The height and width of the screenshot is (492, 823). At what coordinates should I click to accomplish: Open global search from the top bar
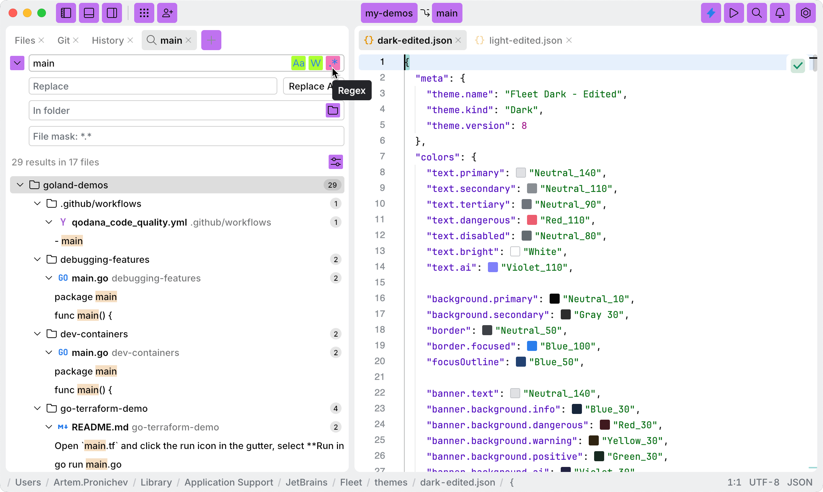pyautogui.click(x=757, y=13)
